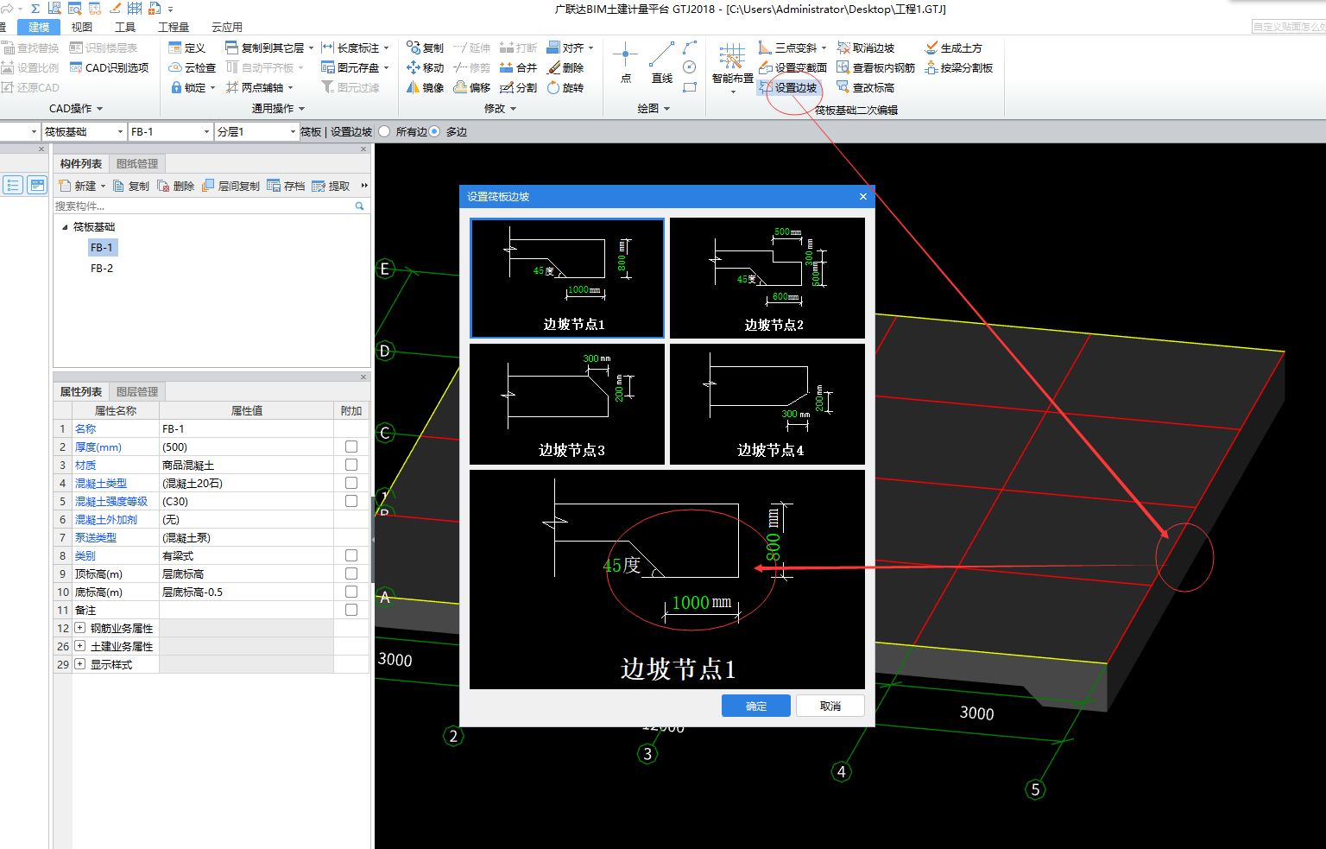Click the 按梁分割板 tool
This screenshot has height=849, width=1326.
[x=958, y=67]
